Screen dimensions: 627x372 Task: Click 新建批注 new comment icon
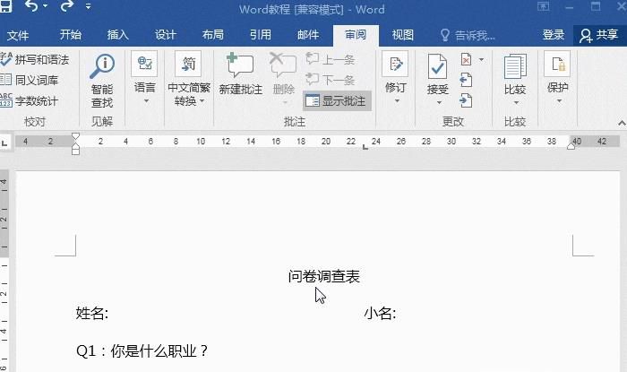click(240, 65)
